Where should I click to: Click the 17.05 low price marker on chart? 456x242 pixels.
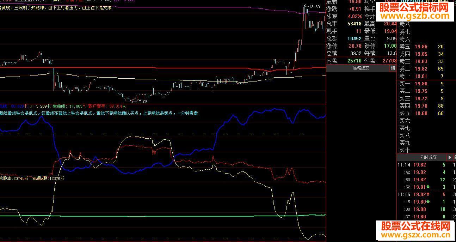[x=142, y=102]
